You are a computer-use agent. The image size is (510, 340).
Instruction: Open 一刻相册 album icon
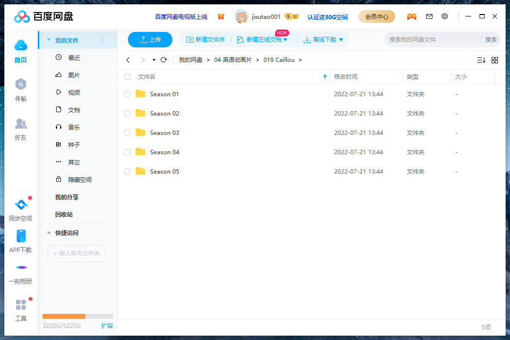click(21, 267)
